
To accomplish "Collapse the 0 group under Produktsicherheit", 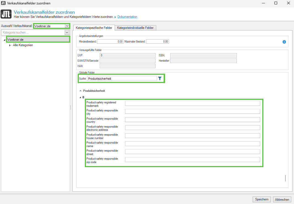I will coord(80,97).
